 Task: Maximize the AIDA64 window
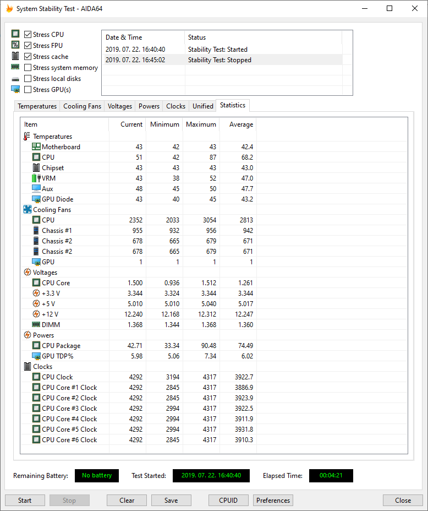(x=389, y=8)
